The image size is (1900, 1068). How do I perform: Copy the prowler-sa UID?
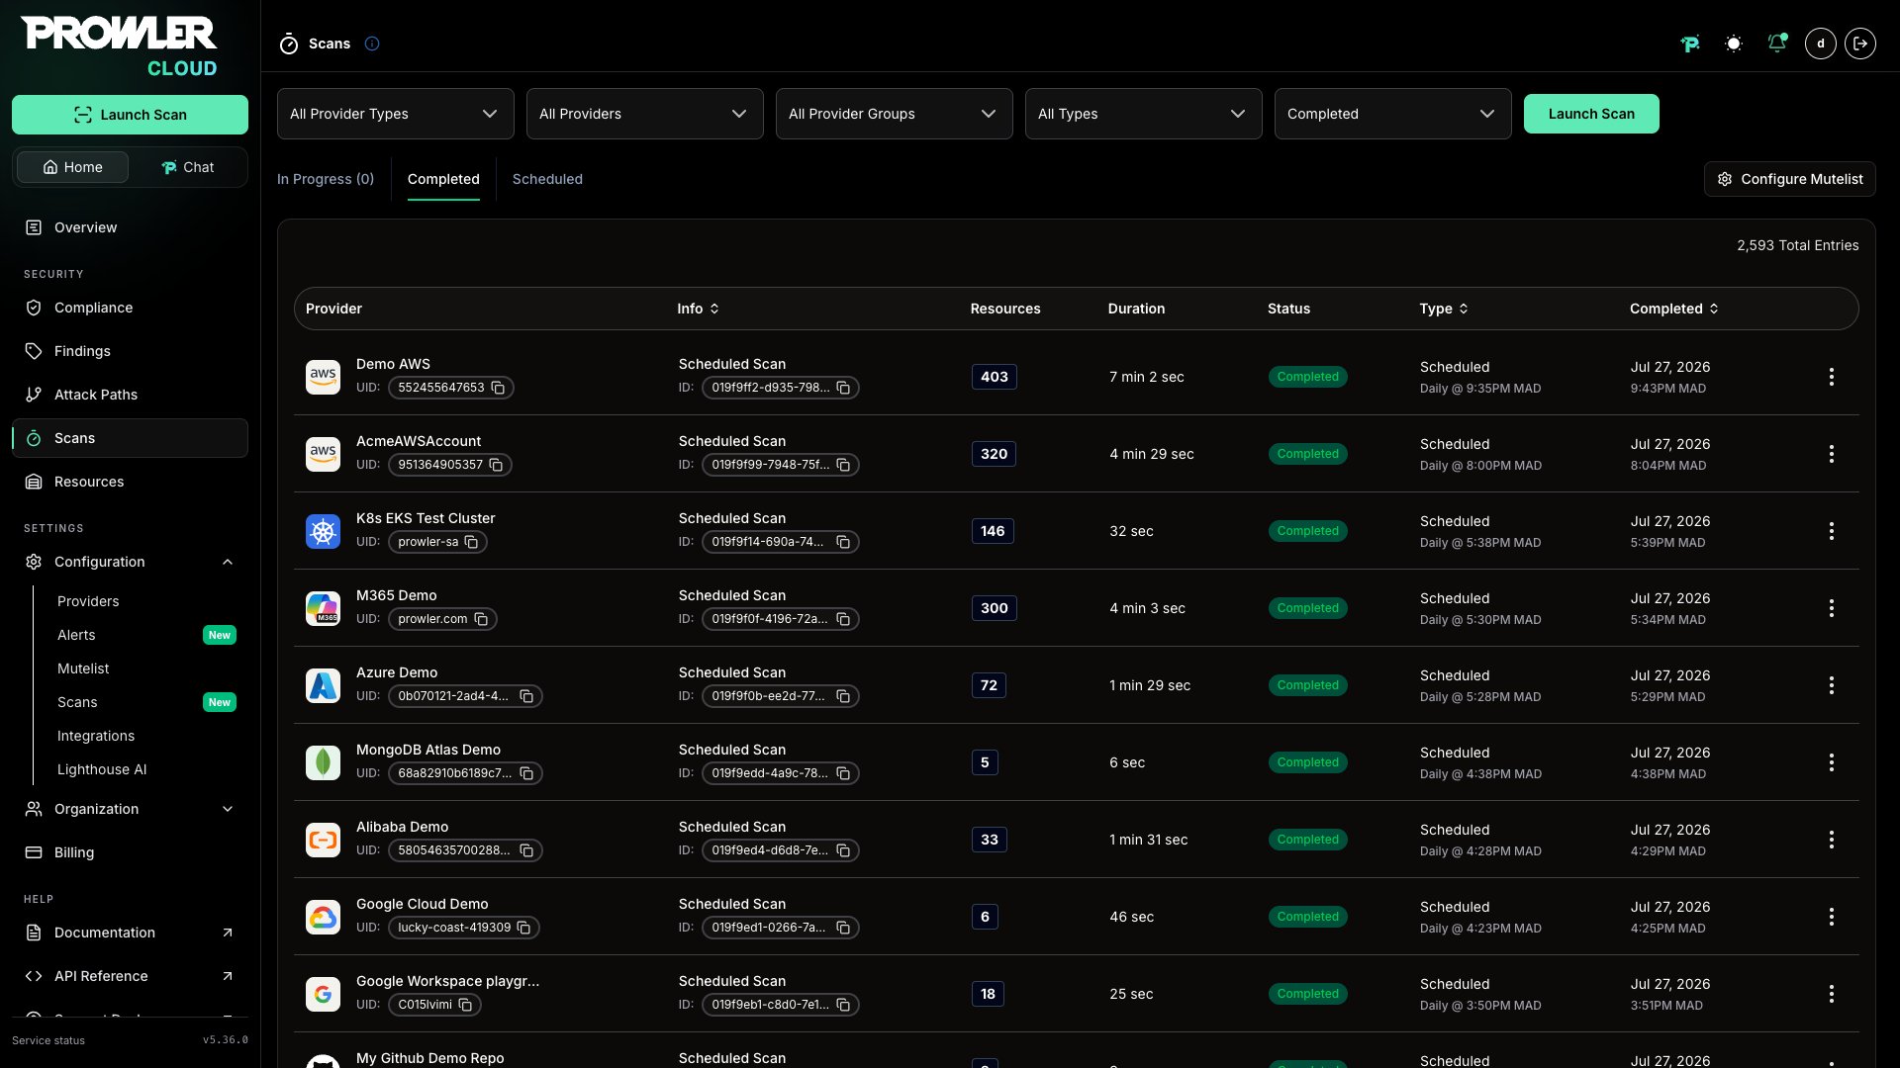pos(472,542)
